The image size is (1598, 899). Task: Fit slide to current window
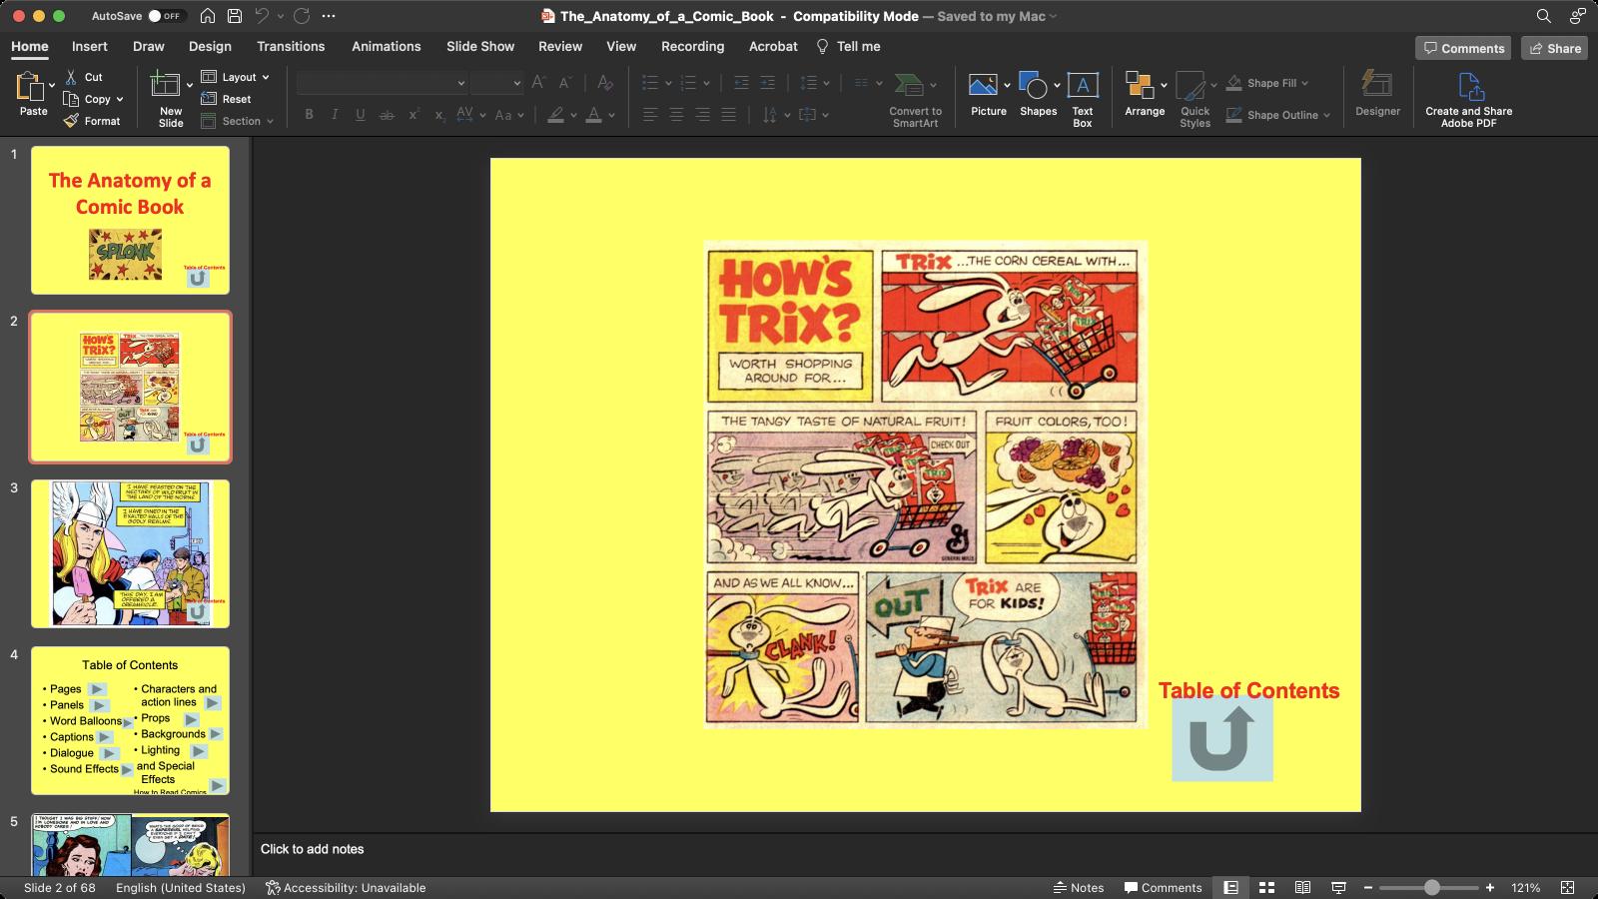pyautogui.click(x=1567, y=887)
